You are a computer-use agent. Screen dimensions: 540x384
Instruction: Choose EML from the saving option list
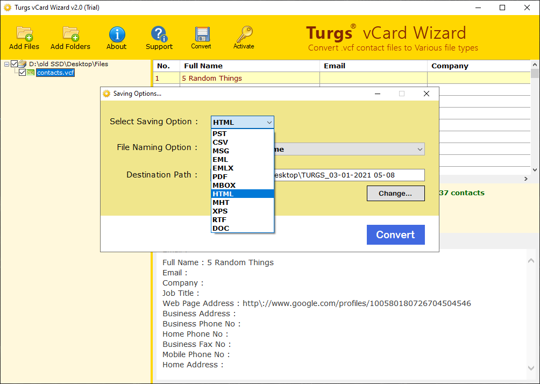point(243,159)
